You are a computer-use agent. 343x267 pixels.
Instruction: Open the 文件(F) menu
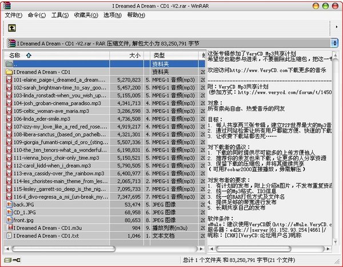point(14,15)
